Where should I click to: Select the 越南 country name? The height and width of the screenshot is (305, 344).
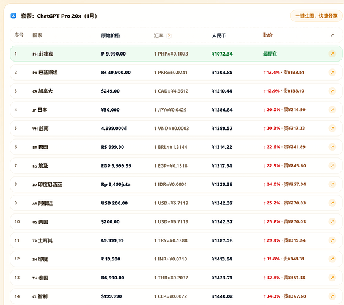43,128
